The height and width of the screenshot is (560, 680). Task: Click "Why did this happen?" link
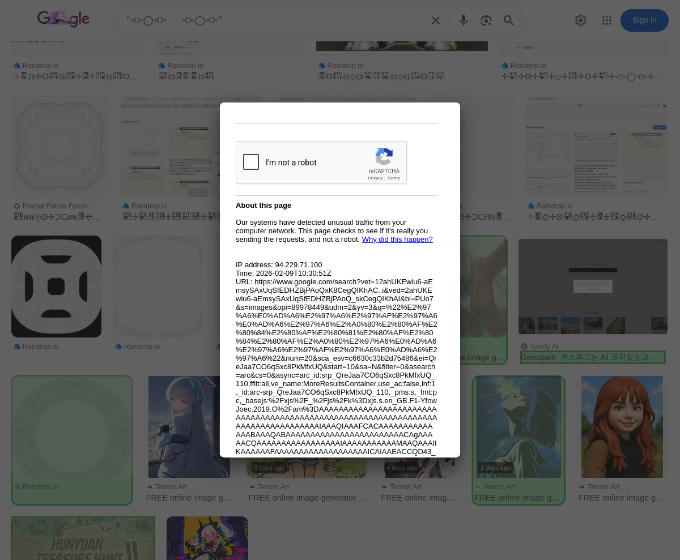click(397, 240)
